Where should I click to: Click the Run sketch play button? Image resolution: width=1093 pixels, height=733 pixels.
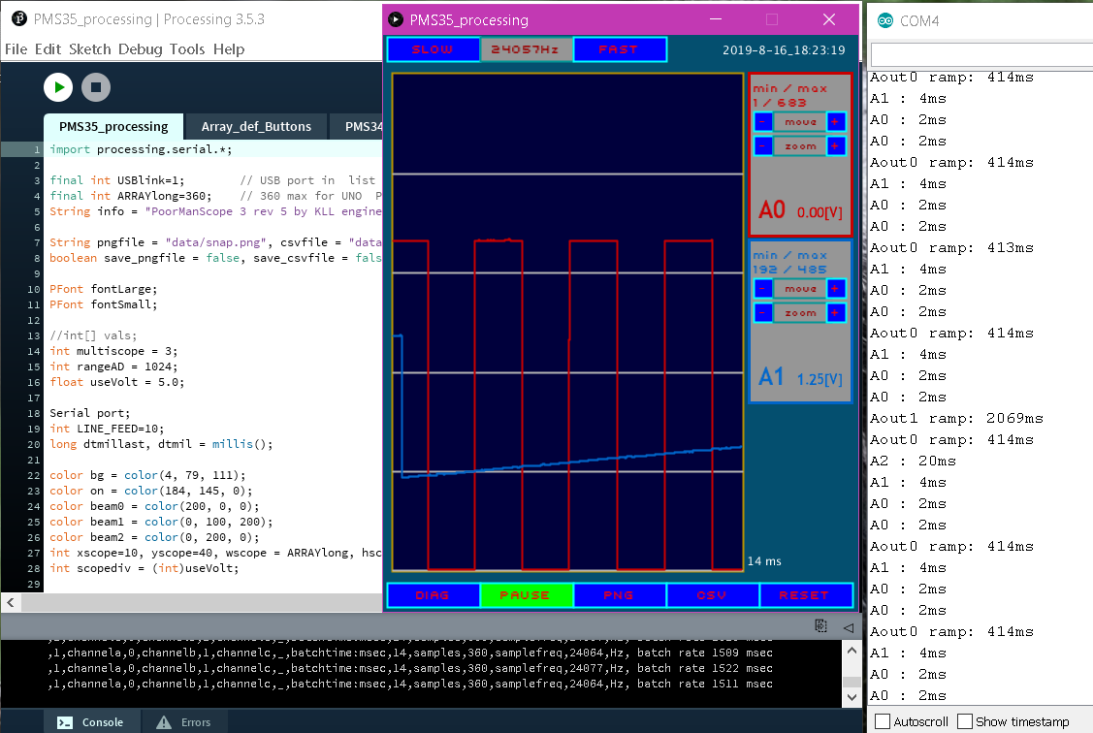[x=58, y=87]
